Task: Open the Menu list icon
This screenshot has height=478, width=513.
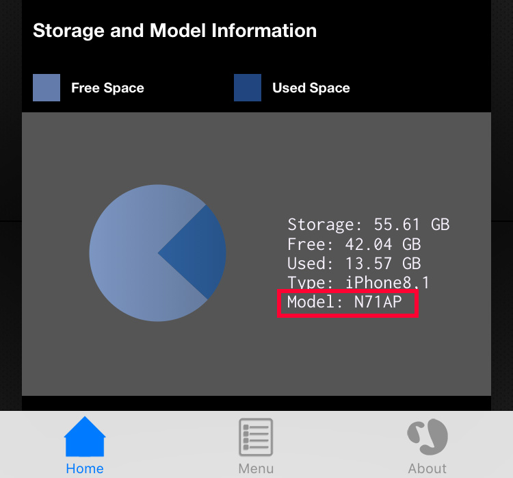Action: 256,437
